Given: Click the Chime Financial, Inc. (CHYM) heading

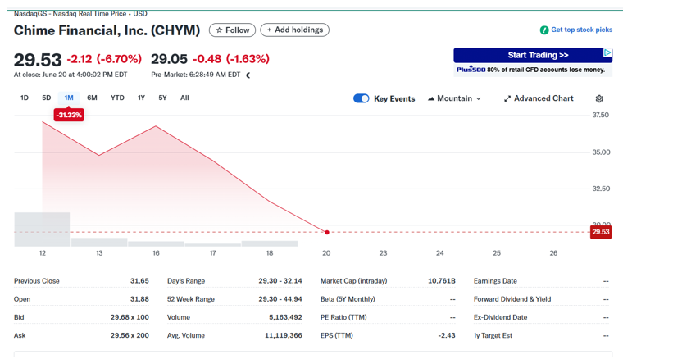Looking at the screenshot, I should 107,30.
